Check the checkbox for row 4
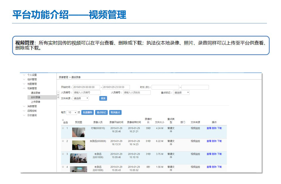This screenshot has height=184, width=281. pos(63,167)
